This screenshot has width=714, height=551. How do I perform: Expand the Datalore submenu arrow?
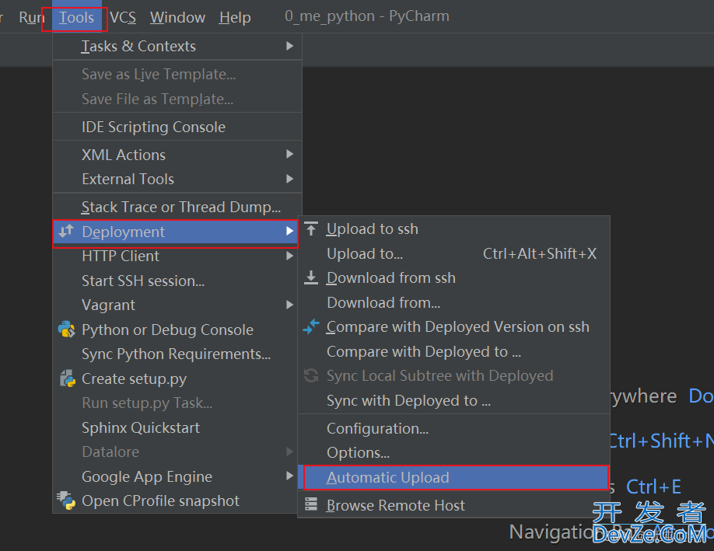tap(289, 452)
